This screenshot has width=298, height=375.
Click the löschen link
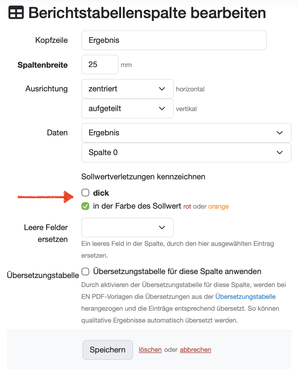150,350
